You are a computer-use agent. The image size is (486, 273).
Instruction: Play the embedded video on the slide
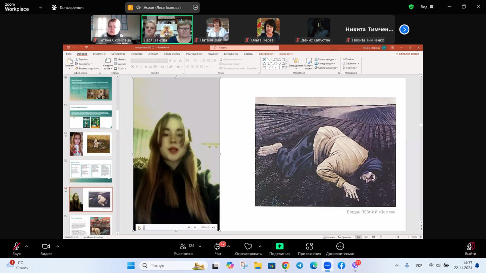tap(139, 227)
